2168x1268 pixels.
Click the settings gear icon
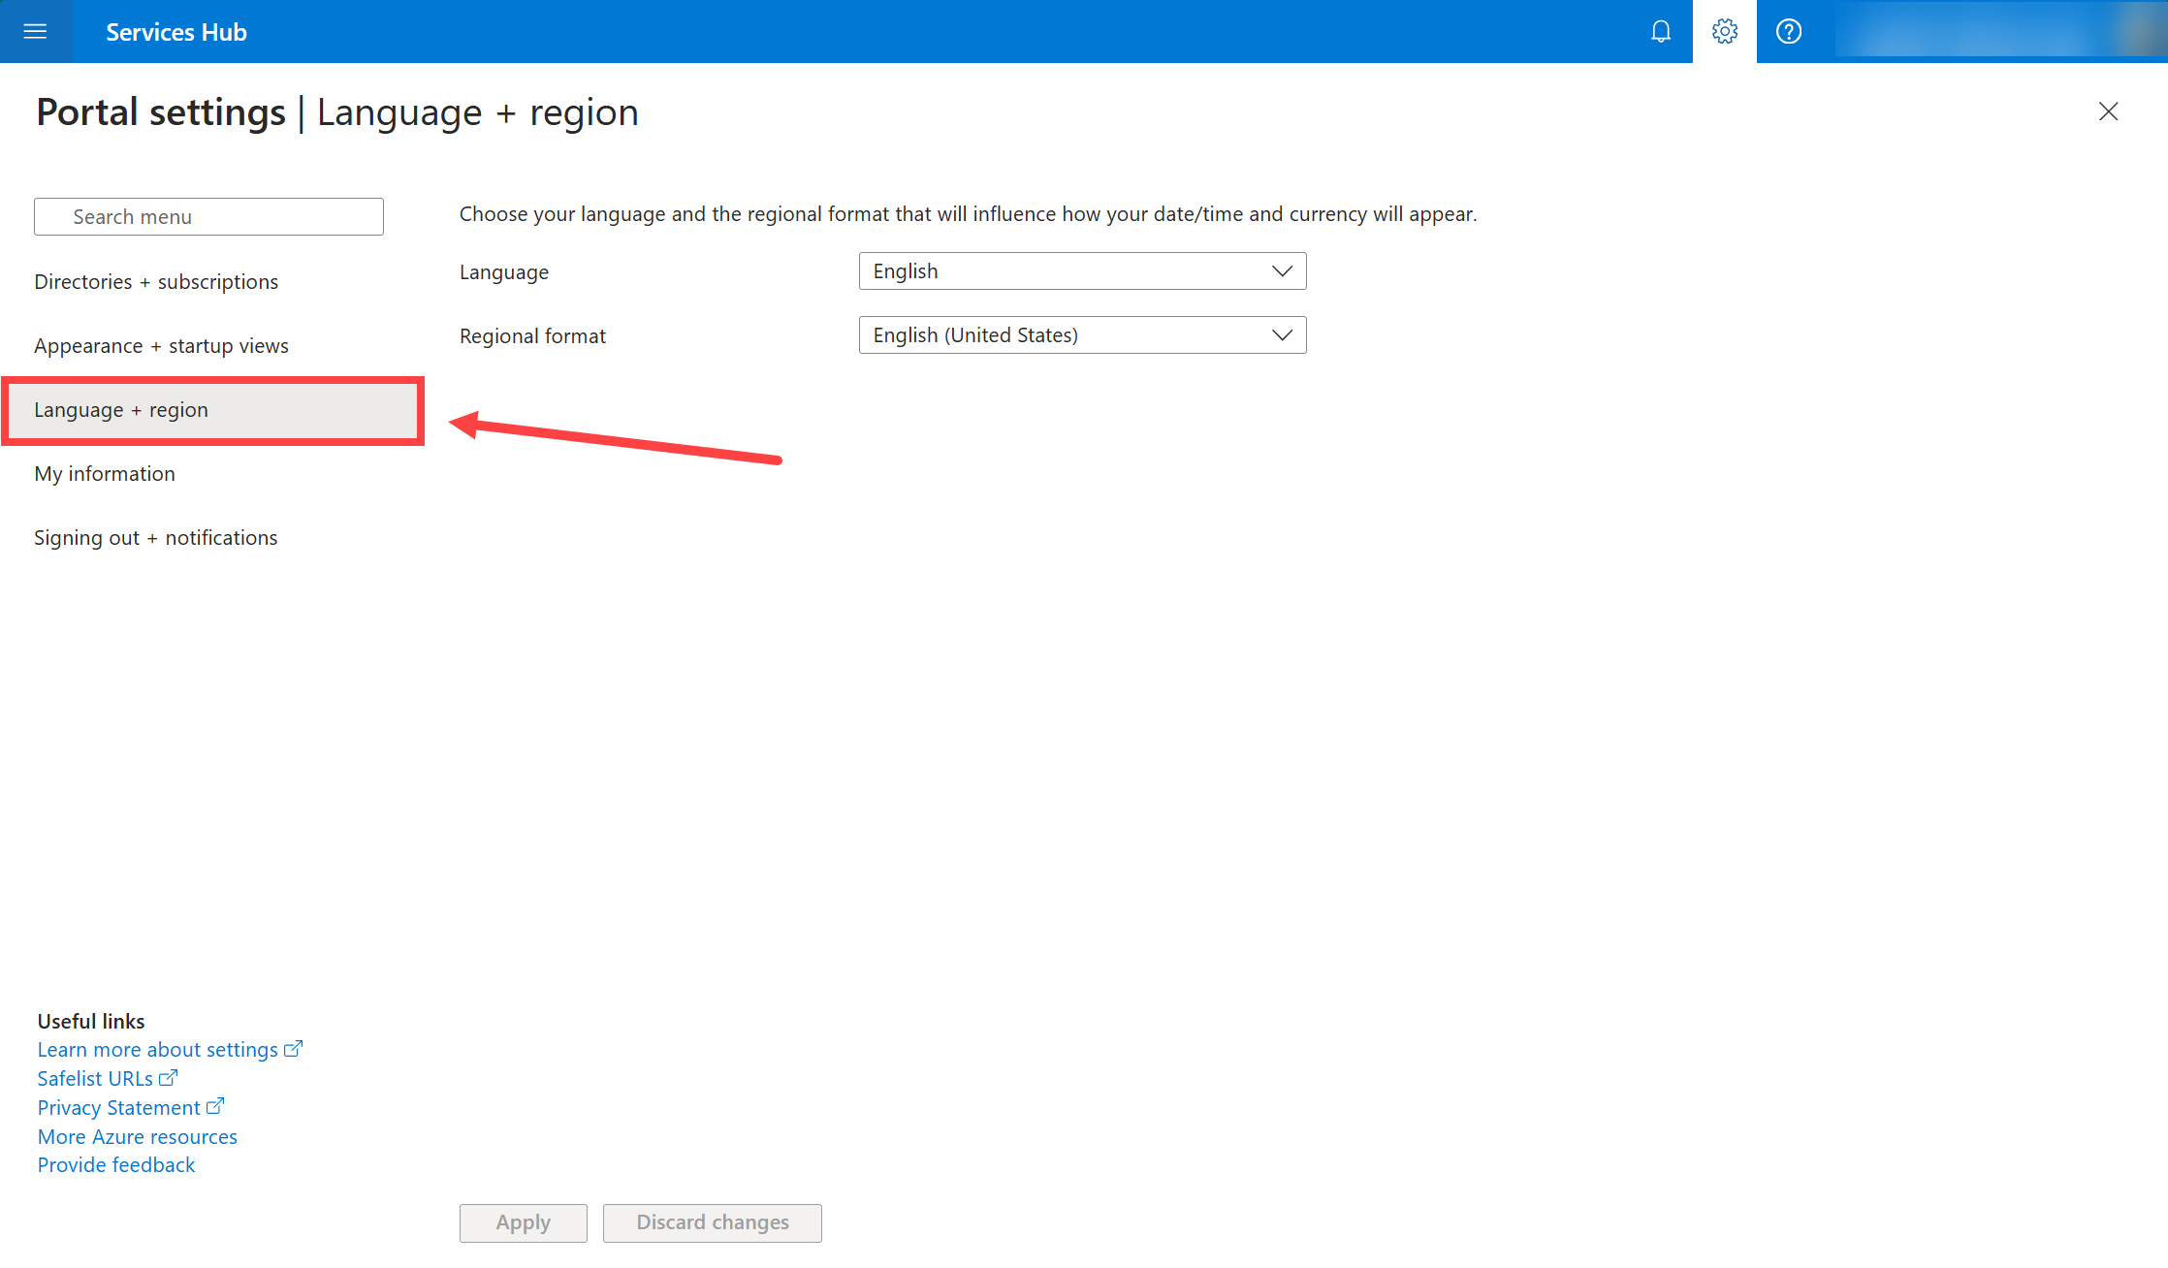pyautogui.click(x=1724, y=31)
